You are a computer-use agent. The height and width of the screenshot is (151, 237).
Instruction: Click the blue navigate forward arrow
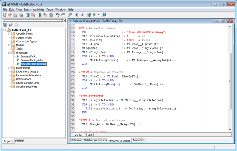click(x=82, y=15)
